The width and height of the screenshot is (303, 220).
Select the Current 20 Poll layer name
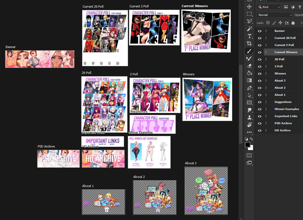[x=285, y=38]
